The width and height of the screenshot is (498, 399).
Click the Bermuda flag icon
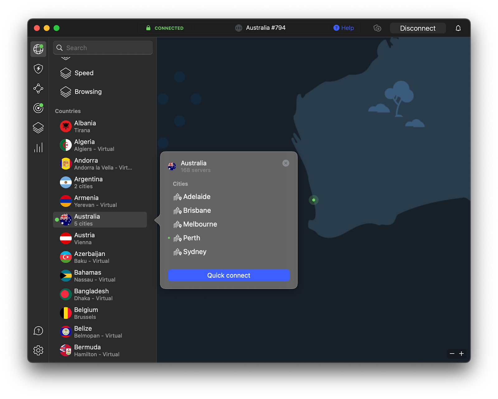(x=66, y=350)
